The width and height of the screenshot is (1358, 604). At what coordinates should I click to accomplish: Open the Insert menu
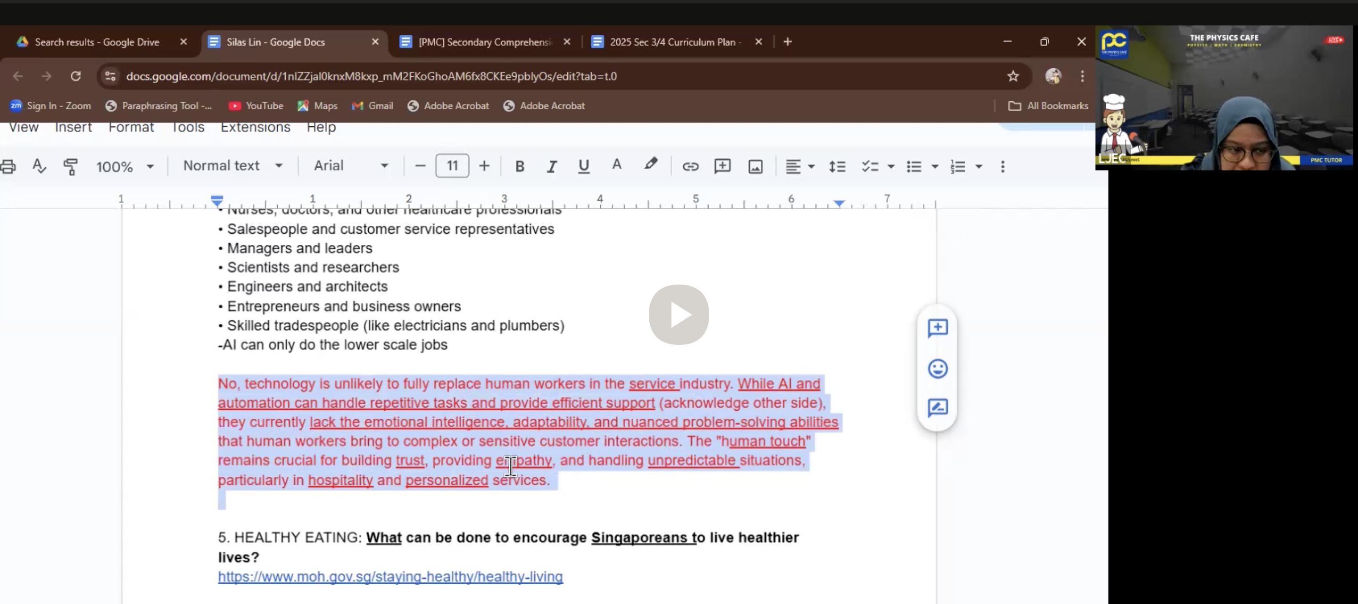[73, 127]
